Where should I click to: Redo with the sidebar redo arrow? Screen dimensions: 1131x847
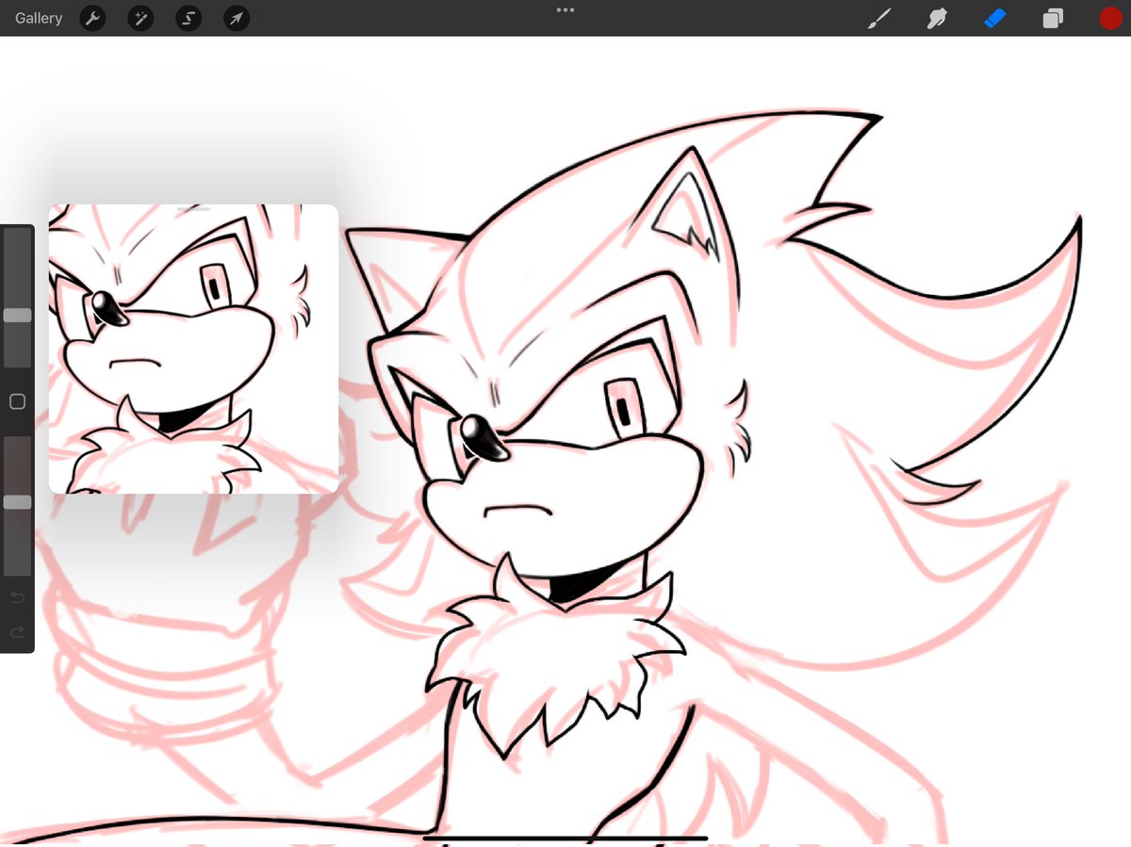(x=17, y=632)
